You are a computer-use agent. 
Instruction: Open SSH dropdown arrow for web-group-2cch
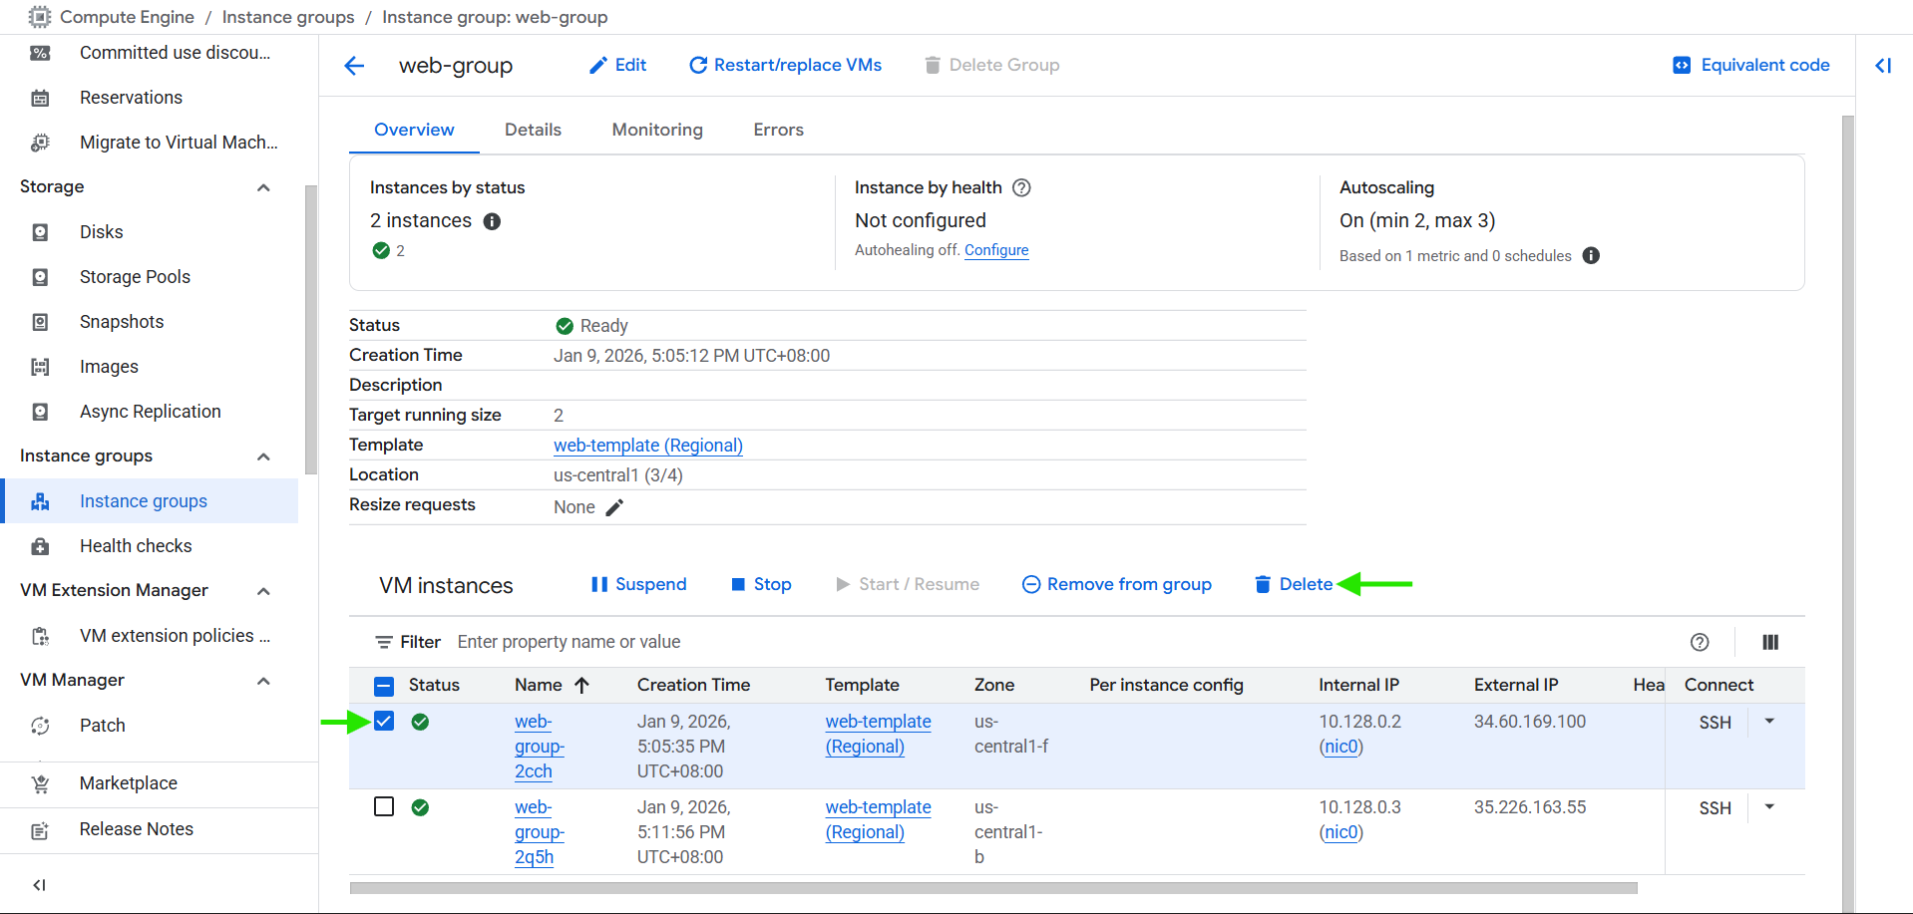pyautogui.click(x=1769, y=722)
